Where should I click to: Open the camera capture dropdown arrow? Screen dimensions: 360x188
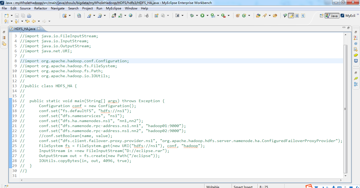click(183, 16)
